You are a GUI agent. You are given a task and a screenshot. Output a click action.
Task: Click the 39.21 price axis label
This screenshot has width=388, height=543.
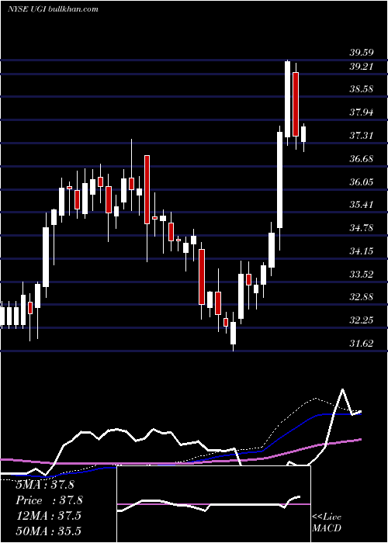[362, 66]
